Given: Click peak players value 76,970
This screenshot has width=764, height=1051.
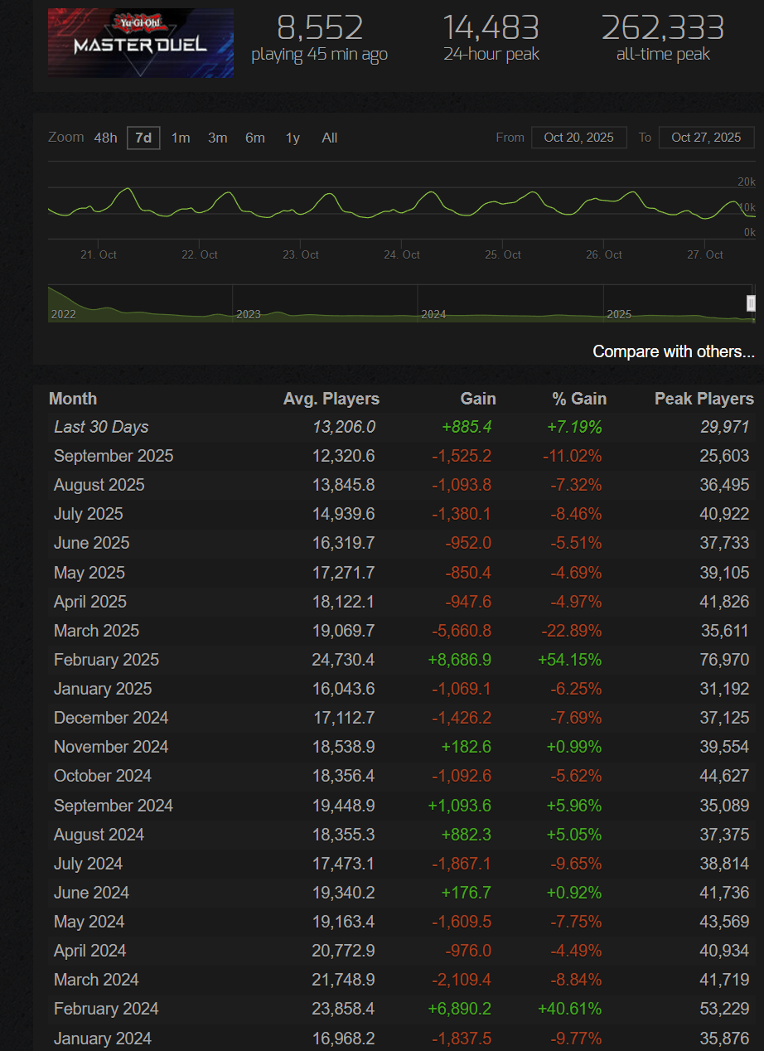Looking at the screenshot, I should [724, 660].
